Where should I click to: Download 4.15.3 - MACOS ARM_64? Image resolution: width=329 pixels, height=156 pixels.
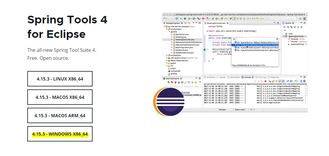pos(60,115)
